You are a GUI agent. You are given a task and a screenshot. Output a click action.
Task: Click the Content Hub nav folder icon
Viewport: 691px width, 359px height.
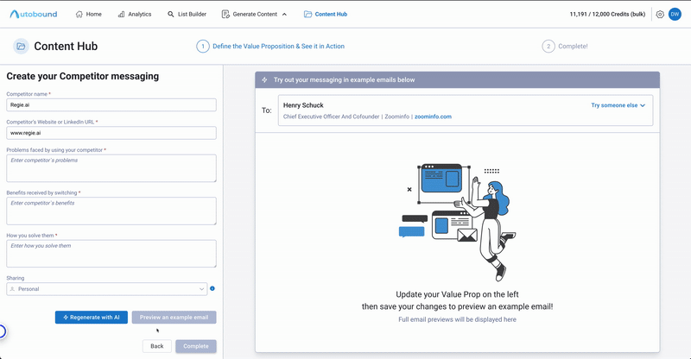[x=307, y=14]
